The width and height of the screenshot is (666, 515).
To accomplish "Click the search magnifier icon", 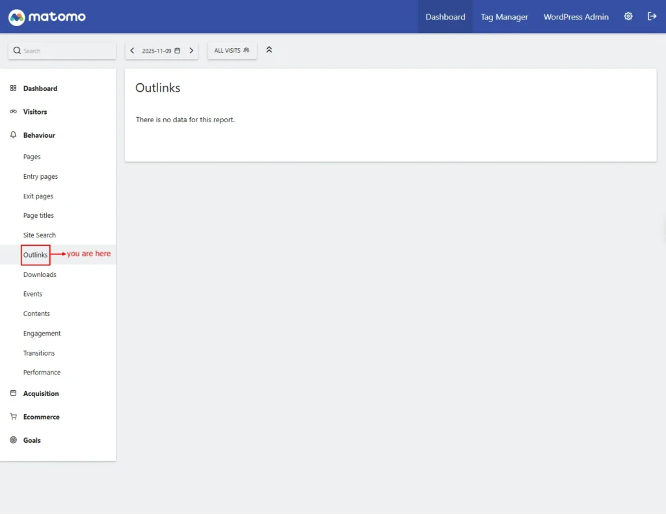I will click(x=17, y=51).
